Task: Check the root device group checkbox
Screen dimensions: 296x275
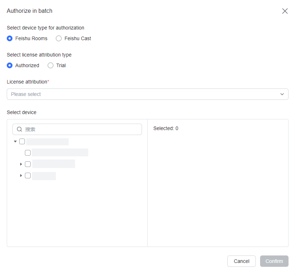Action: click(x=22, y=141)
